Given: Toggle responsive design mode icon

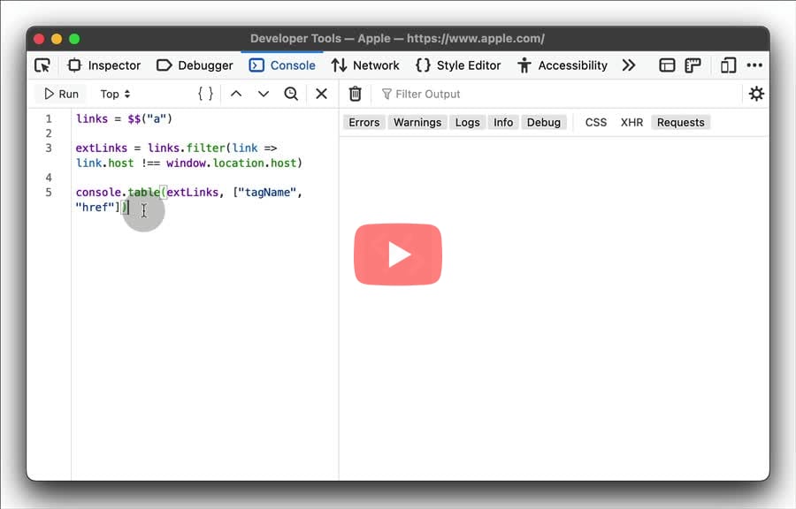Looking at the screenshot, I should (x=728, y=65).
